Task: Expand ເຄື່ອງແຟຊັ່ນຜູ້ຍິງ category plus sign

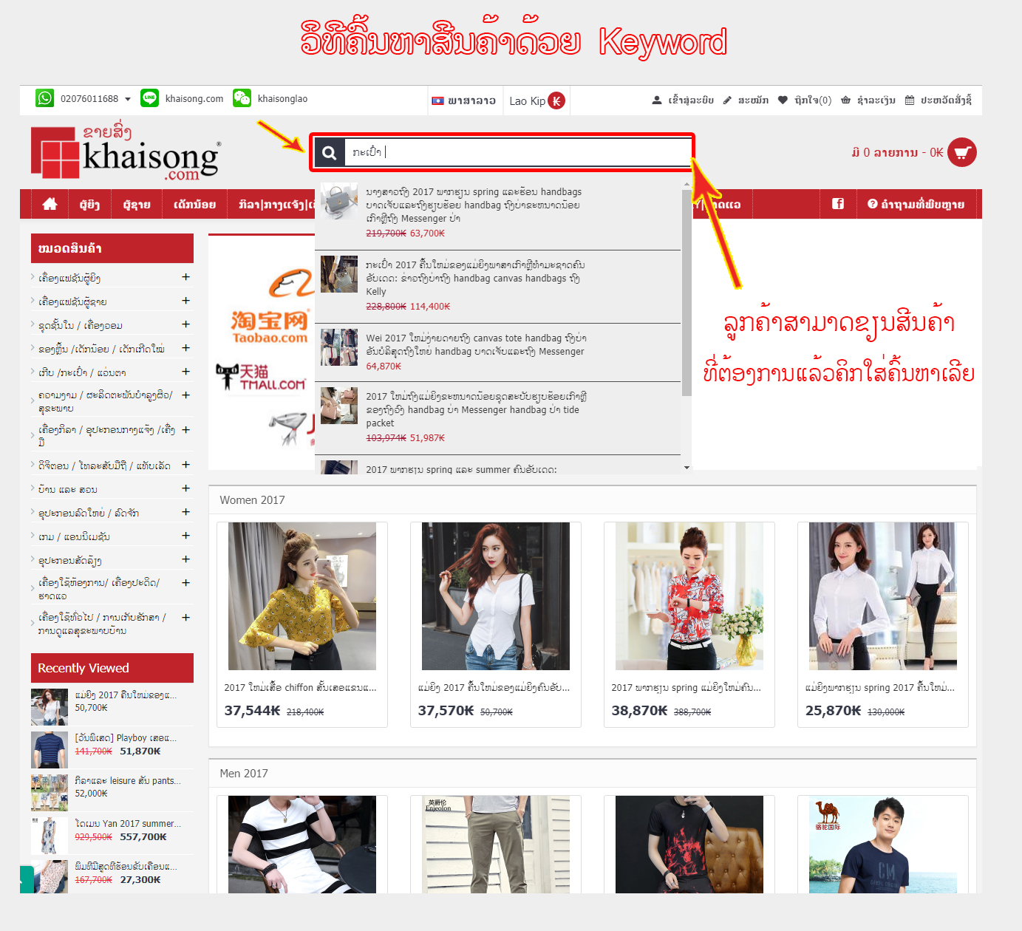Action: point(185,277)
